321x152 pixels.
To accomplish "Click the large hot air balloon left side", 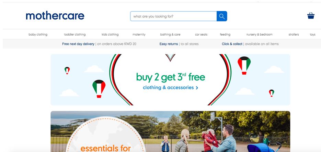I will pyautogui.click(x=99, y=89).
